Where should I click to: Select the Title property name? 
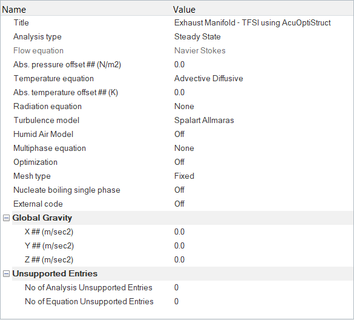coord(21,23)
